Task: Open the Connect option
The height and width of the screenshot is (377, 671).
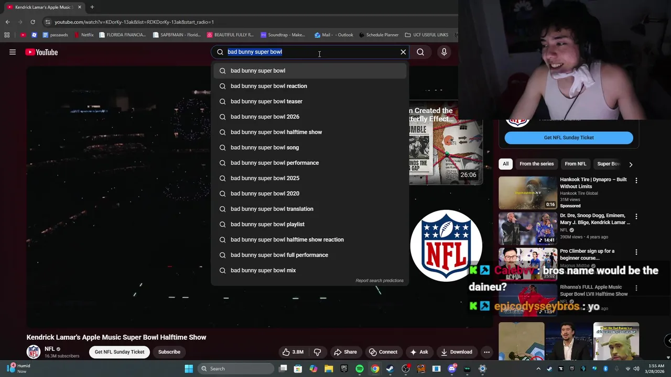Action: pyautogui.click(x=383, y=352)
